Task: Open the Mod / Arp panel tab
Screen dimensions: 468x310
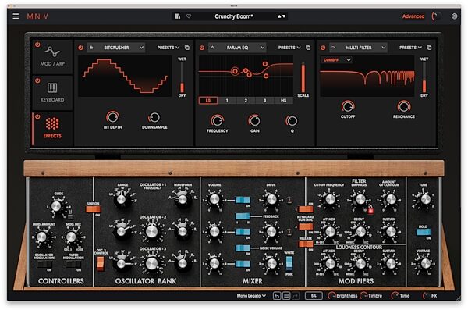Action: pyautogui.click(x=52, y=57)
